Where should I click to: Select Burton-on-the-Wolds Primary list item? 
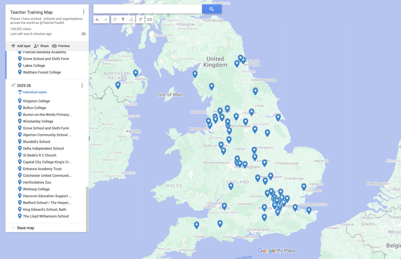[47, 114]
